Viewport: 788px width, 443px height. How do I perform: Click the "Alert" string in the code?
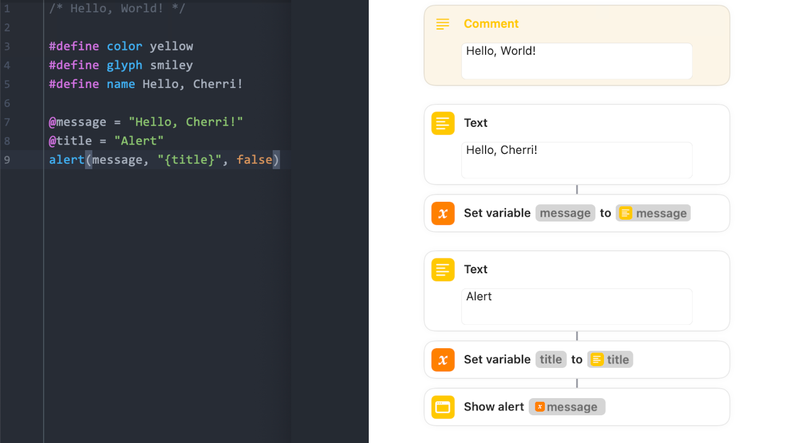pyautogui.click(x=139, y=141)
